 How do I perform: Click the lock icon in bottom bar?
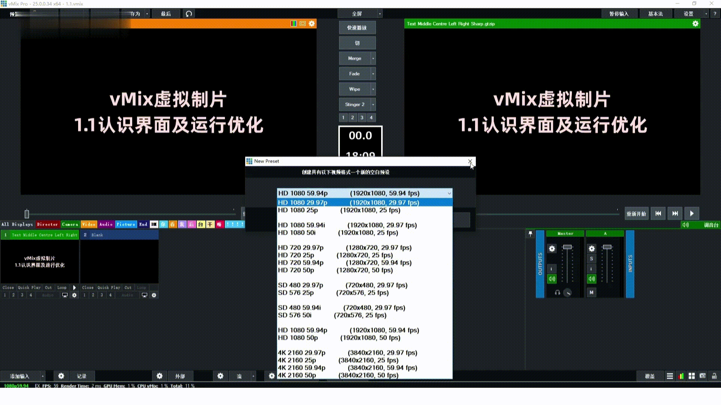(714, 376)
